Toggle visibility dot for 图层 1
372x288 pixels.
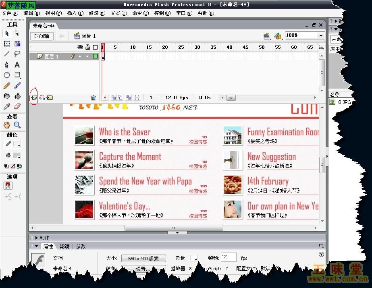coord(80,57)
